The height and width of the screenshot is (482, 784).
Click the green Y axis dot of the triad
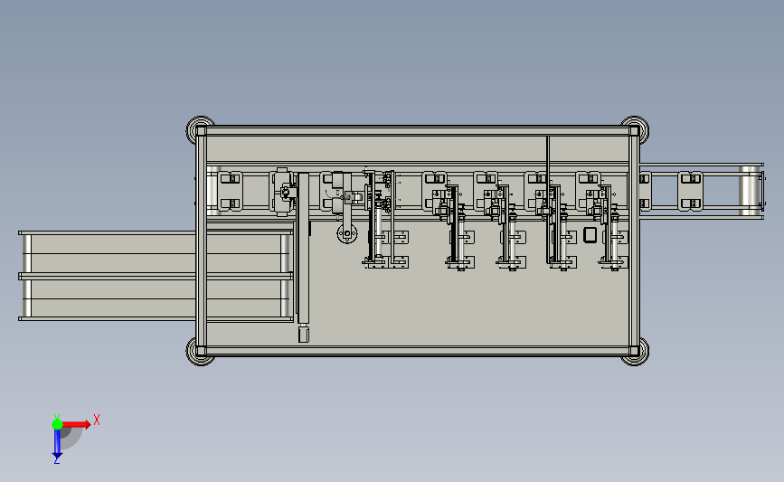(57, 424)
